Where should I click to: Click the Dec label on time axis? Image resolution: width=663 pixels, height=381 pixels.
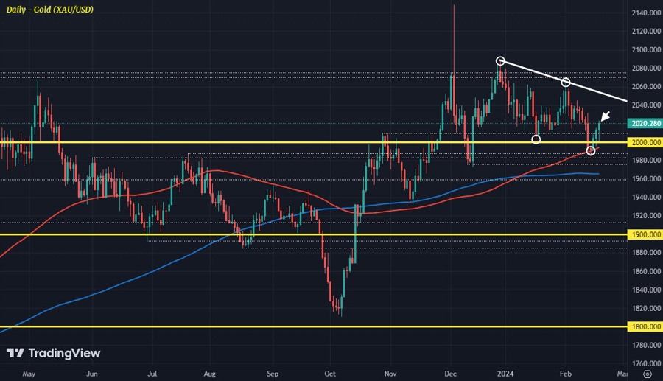pyautogui.click(x=451, y=374)
